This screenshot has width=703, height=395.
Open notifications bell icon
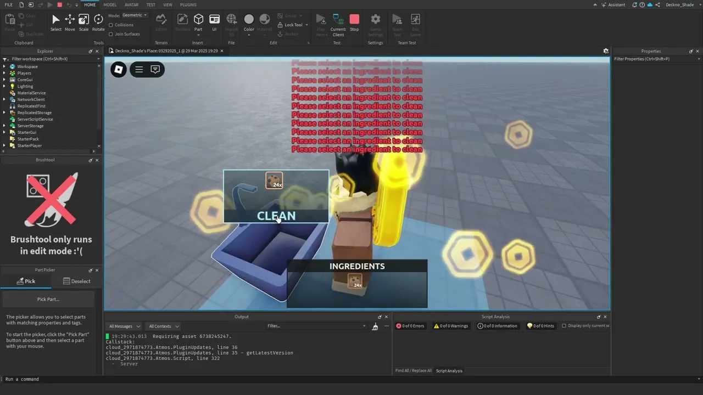pos(635,4)
